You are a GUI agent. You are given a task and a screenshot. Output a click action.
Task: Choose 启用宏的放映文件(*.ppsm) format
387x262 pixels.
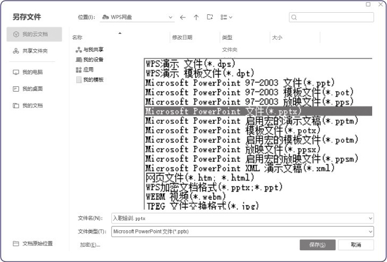(258, 159)
